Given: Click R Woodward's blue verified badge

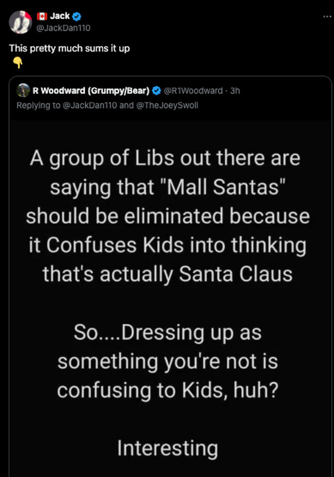Looking at the screenshot, I should (x=157, y=91).
